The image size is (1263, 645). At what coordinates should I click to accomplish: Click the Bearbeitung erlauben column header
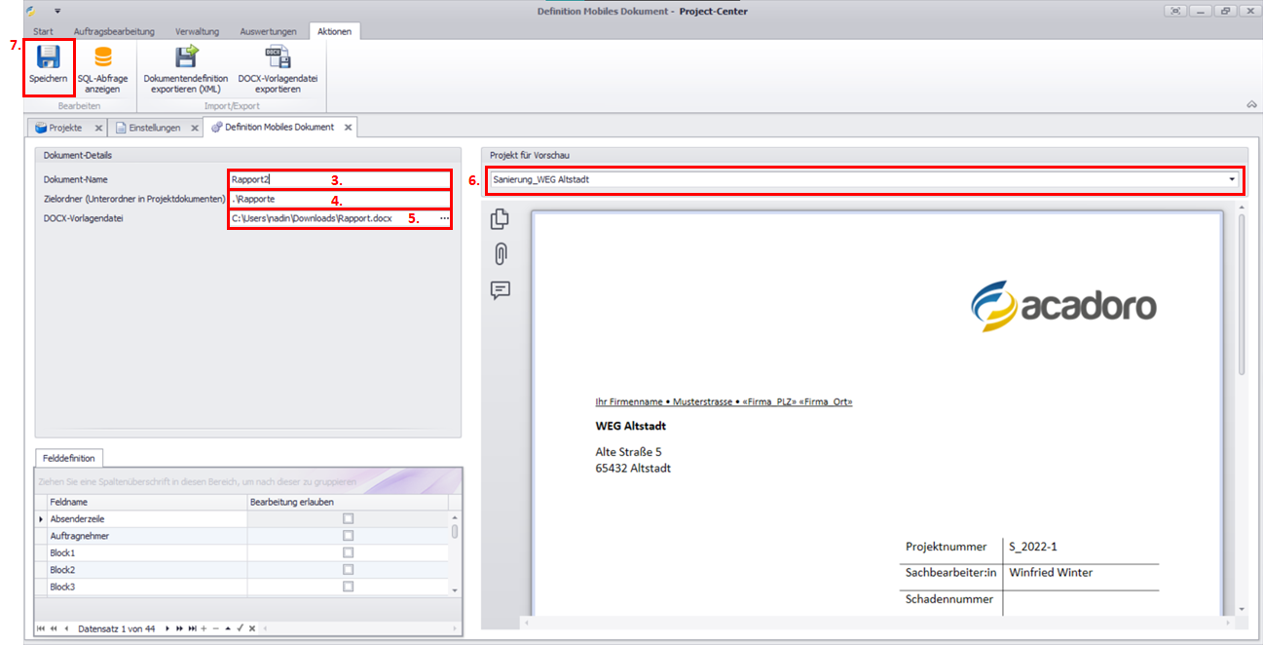click(x=292, y=501)
